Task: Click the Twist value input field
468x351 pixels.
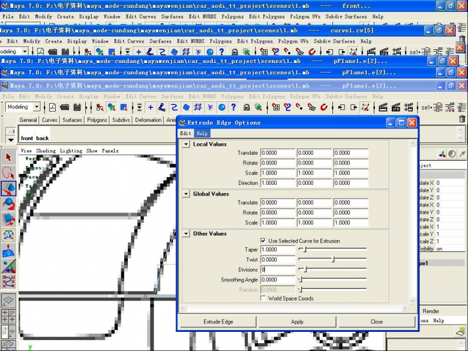Action: [x=278, y=260]
